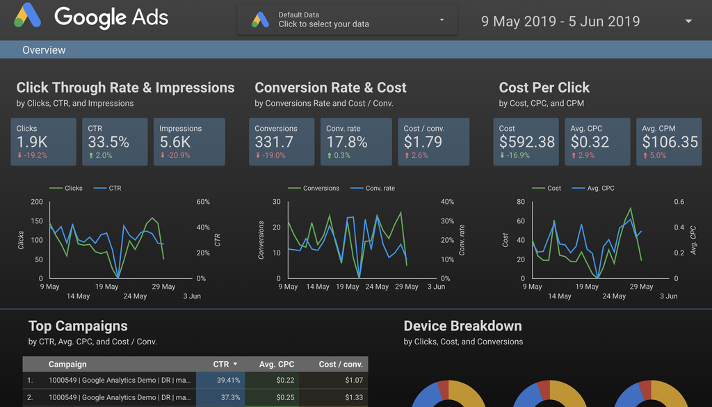This screenshot has height=407, width=712.
Task: Click the Google Ads logo icon
Action: pyautogui.click(x=28, y=17)
